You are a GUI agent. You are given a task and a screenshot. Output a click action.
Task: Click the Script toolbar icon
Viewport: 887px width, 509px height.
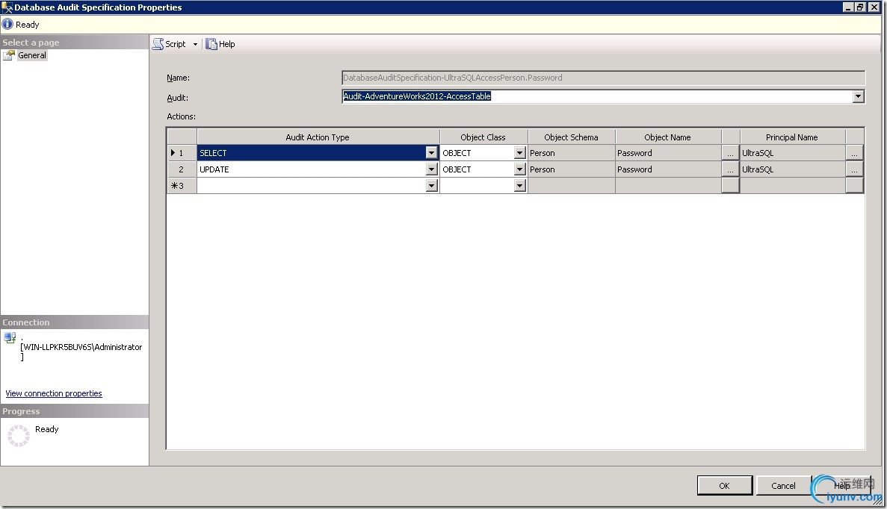click(x=158, y=44)
